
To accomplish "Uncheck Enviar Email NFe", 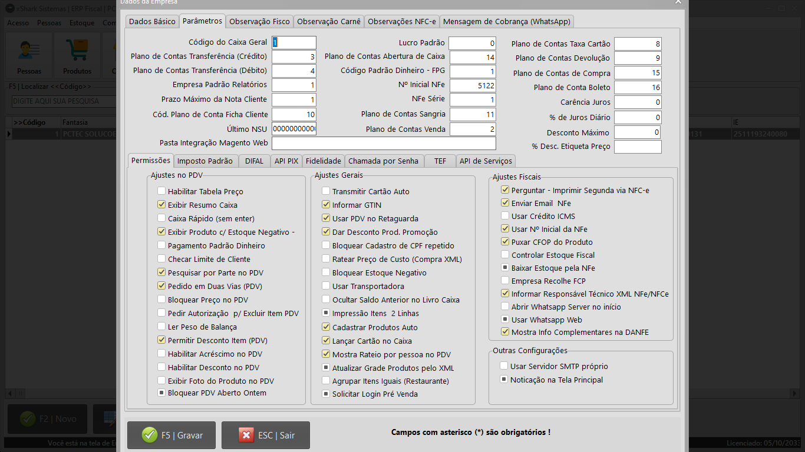I will [x=505, y=203].
